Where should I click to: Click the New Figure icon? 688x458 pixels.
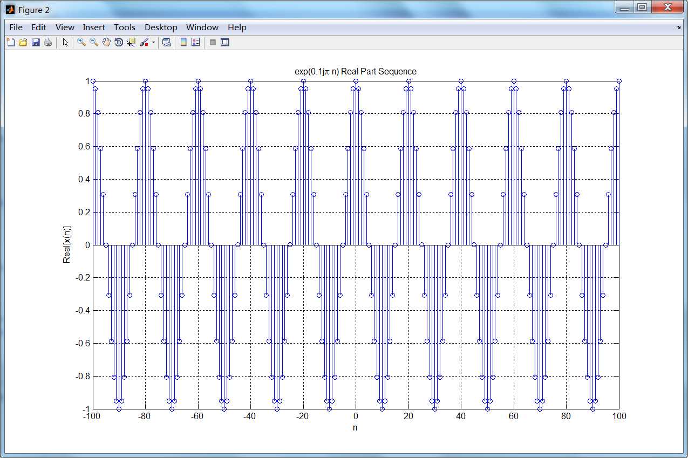click(11, 42)
